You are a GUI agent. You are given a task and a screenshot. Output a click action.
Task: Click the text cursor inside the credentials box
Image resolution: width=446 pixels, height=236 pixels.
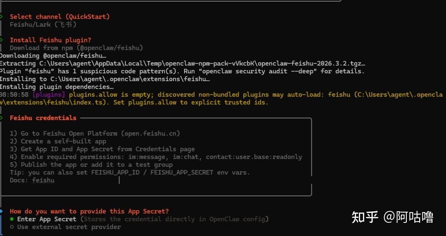[x=119, y=180]
